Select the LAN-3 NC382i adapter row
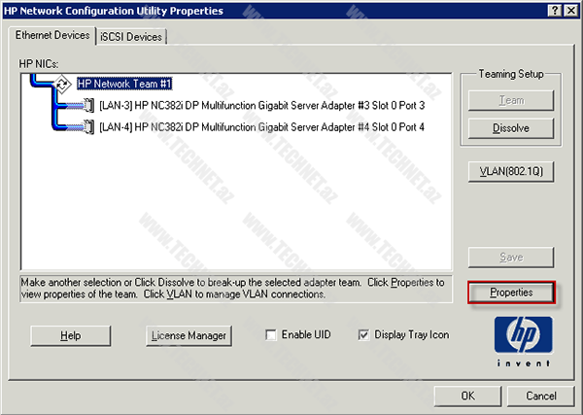The width and height of the screenshot is (583, 415). pyautogui.click(x=261, y=106)
